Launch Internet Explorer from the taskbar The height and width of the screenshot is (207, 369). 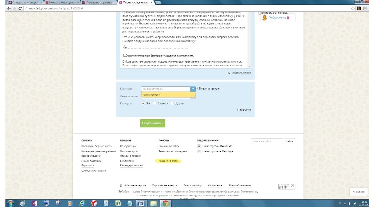pos(81,203)
